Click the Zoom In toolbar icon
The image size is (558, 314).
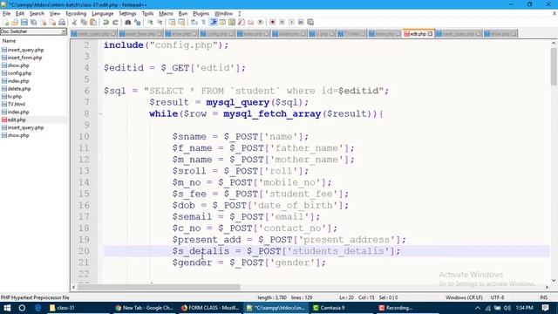(150, 23)
